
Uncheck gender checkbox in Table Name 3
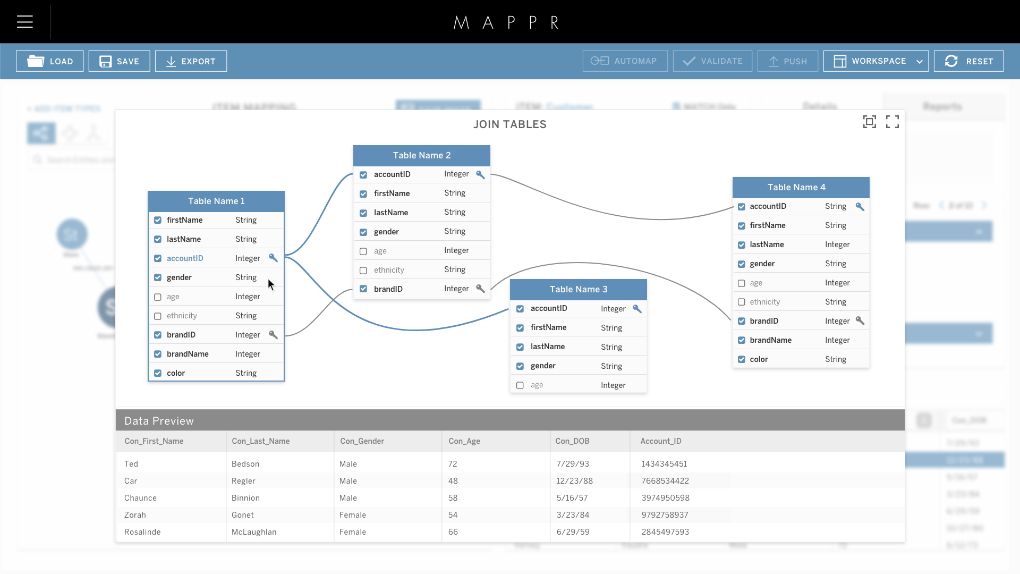[x=520, y=366]
